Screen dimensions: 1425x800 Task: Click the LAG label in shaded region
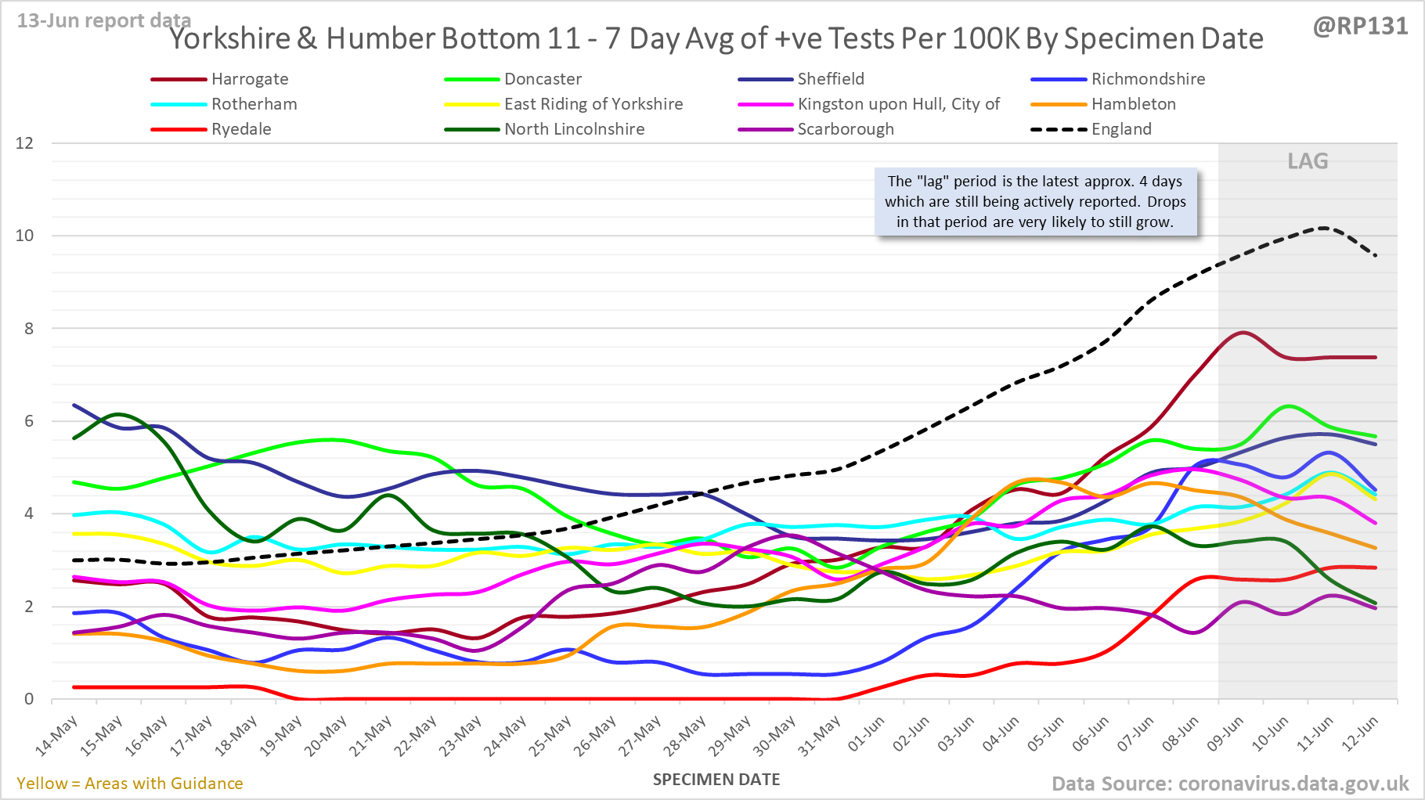coord(1308,161)
